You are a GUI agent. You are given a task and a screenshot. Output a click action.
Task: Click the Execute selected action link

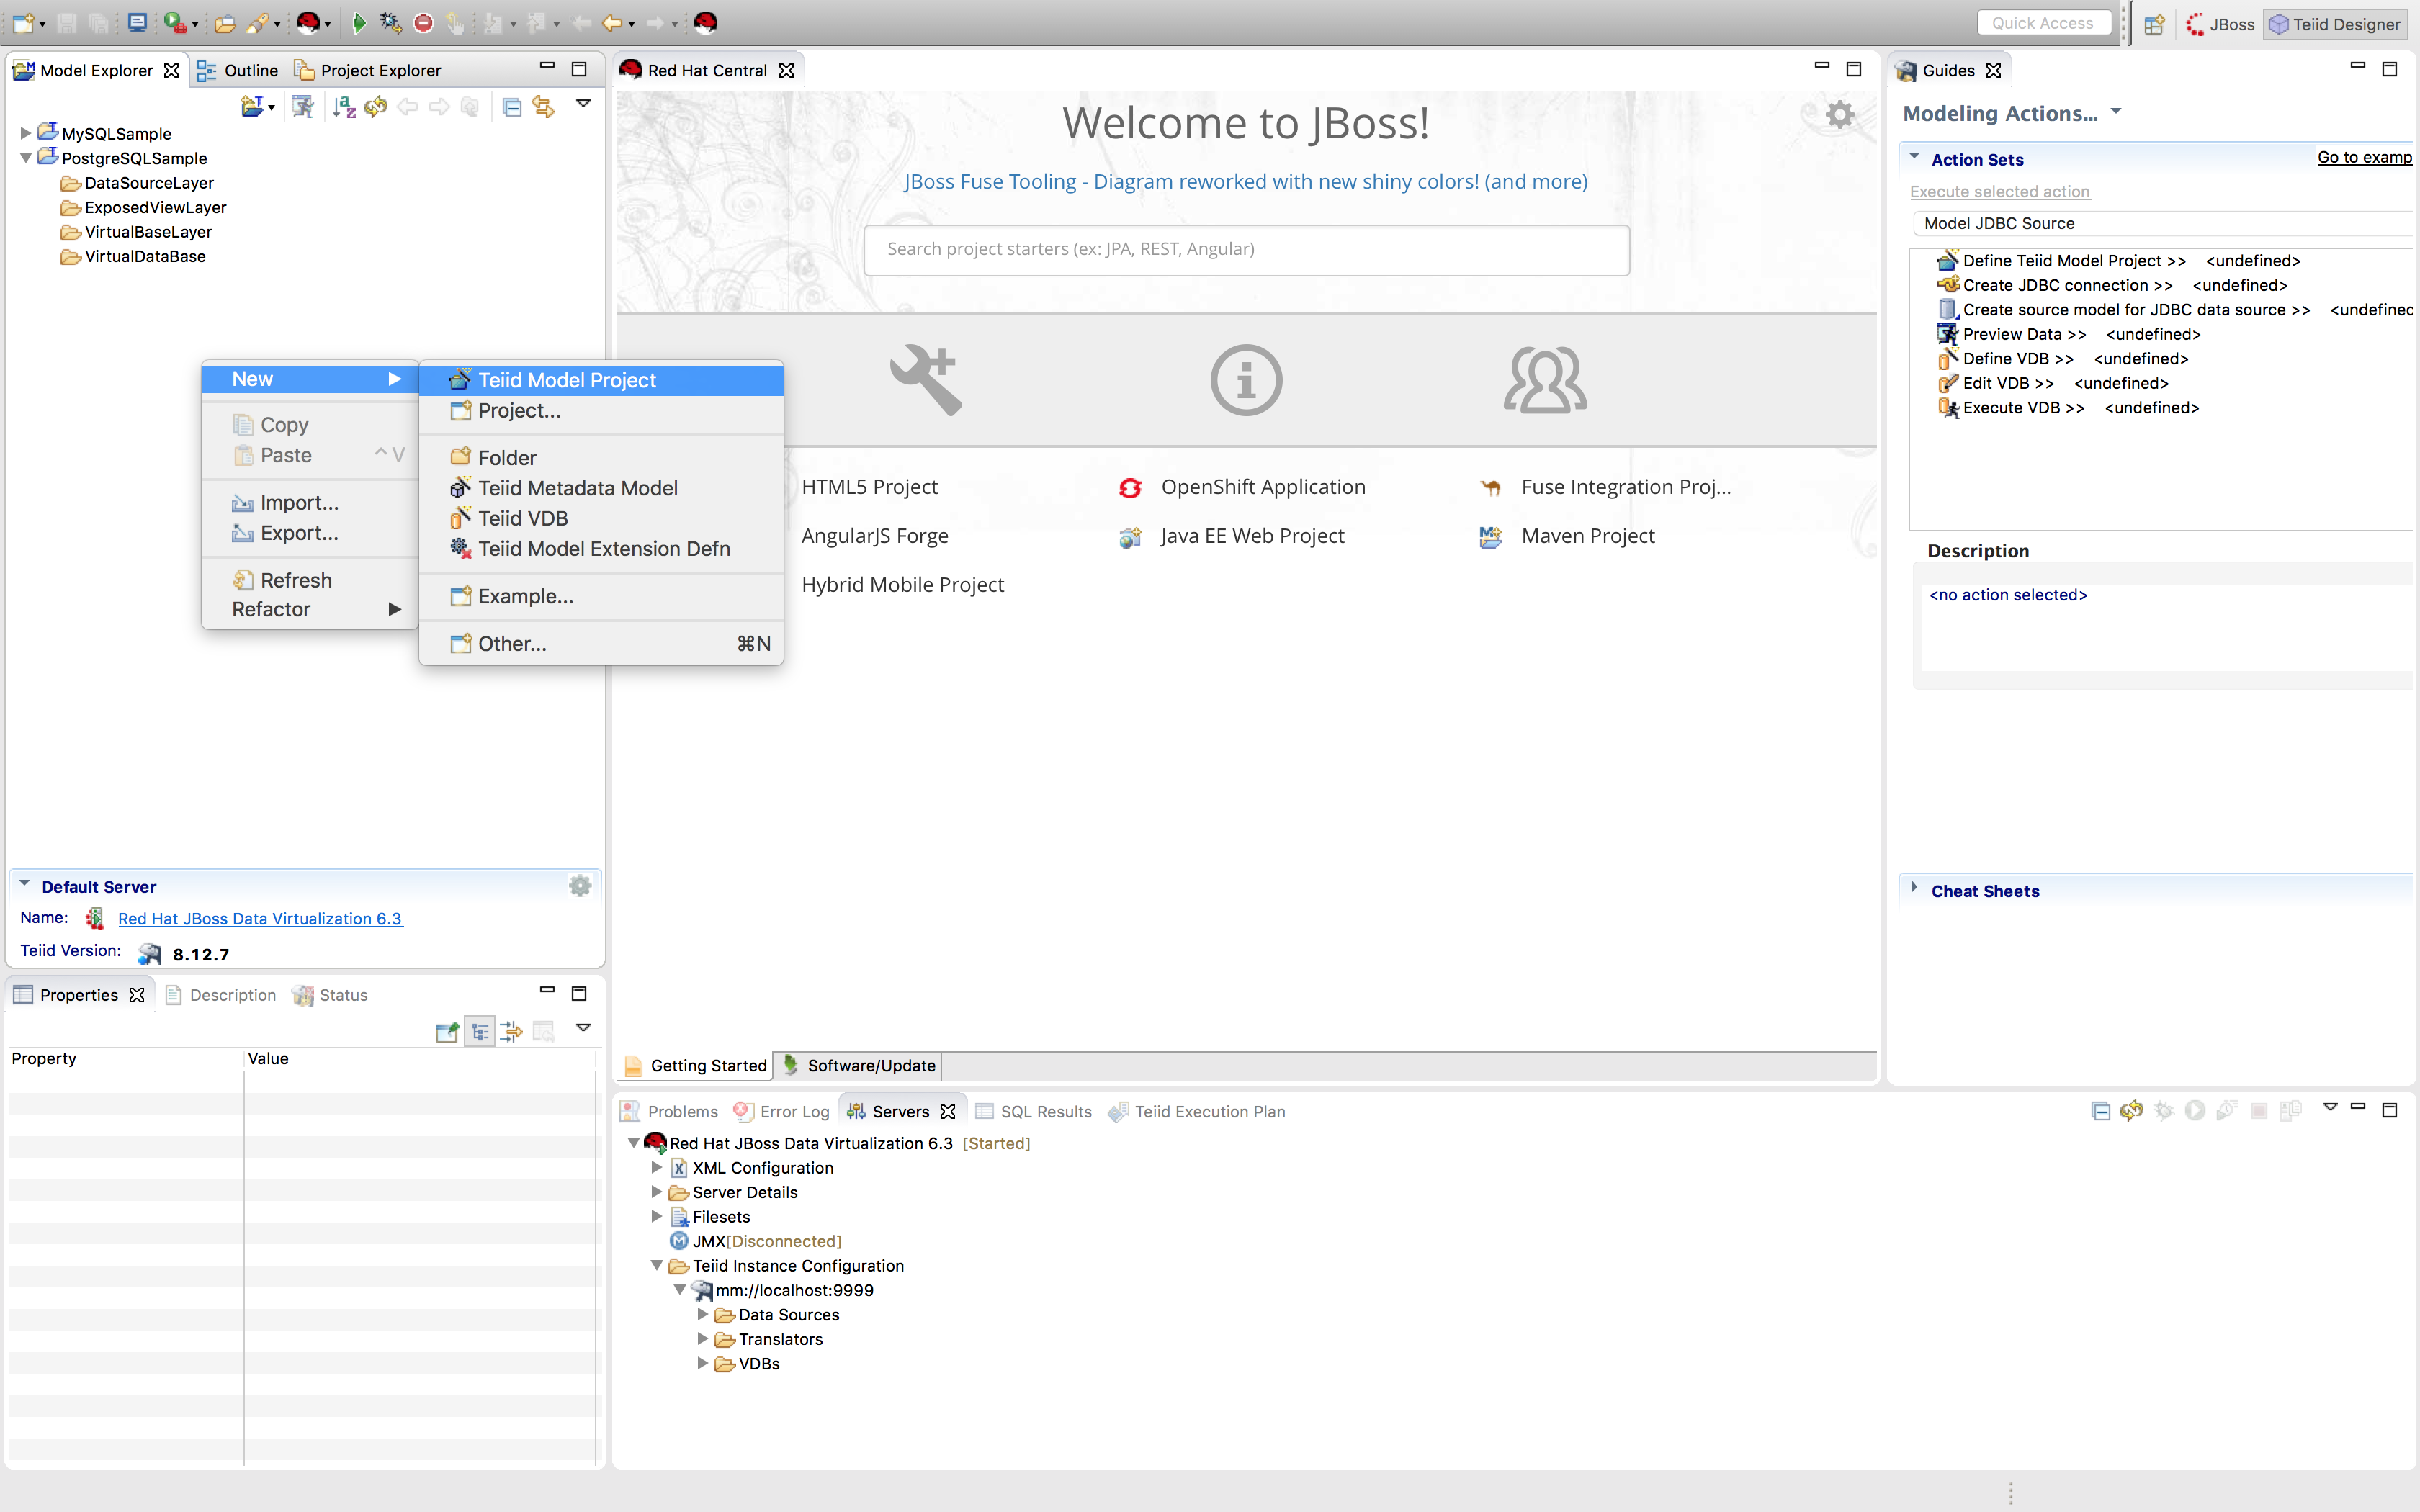point(1999,191)
